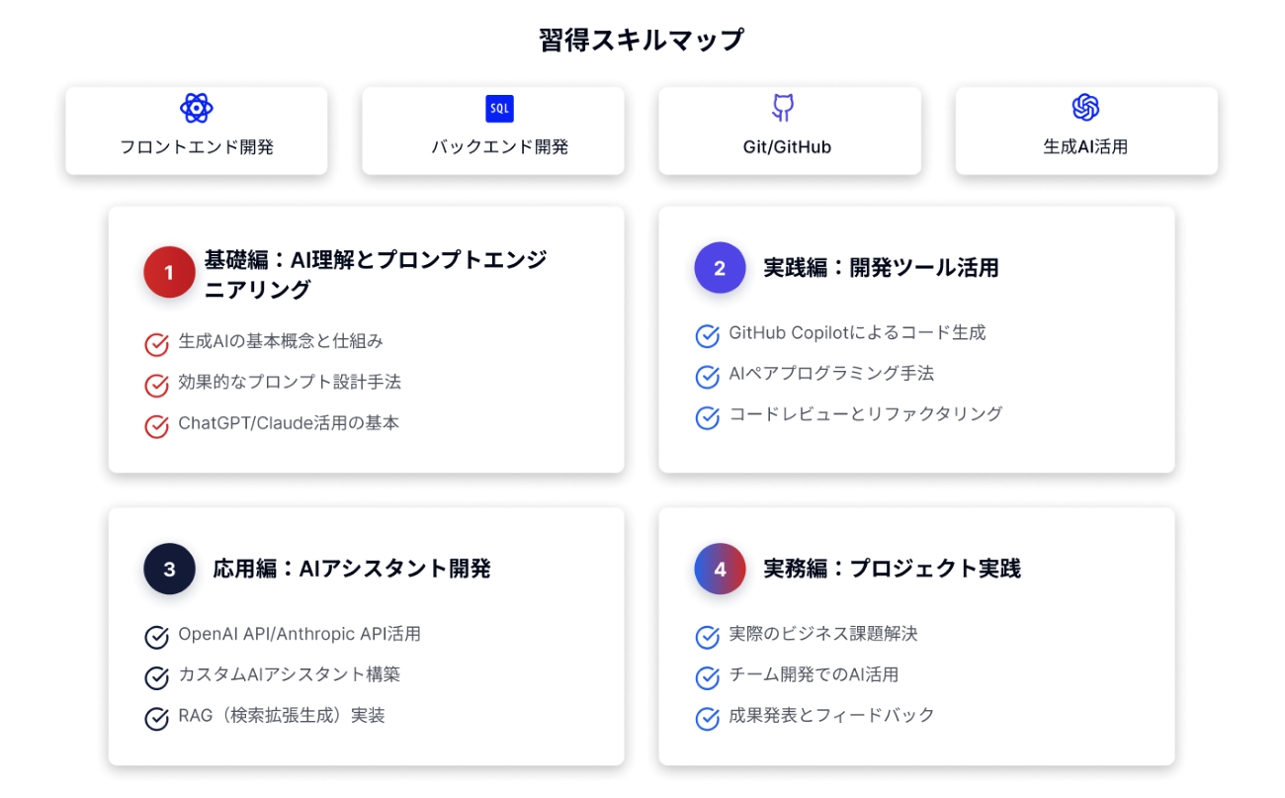Click checkmark beside GitHub Copilotによるコード生成
This screenshot has height=798, width=1285.
(707, 336)
